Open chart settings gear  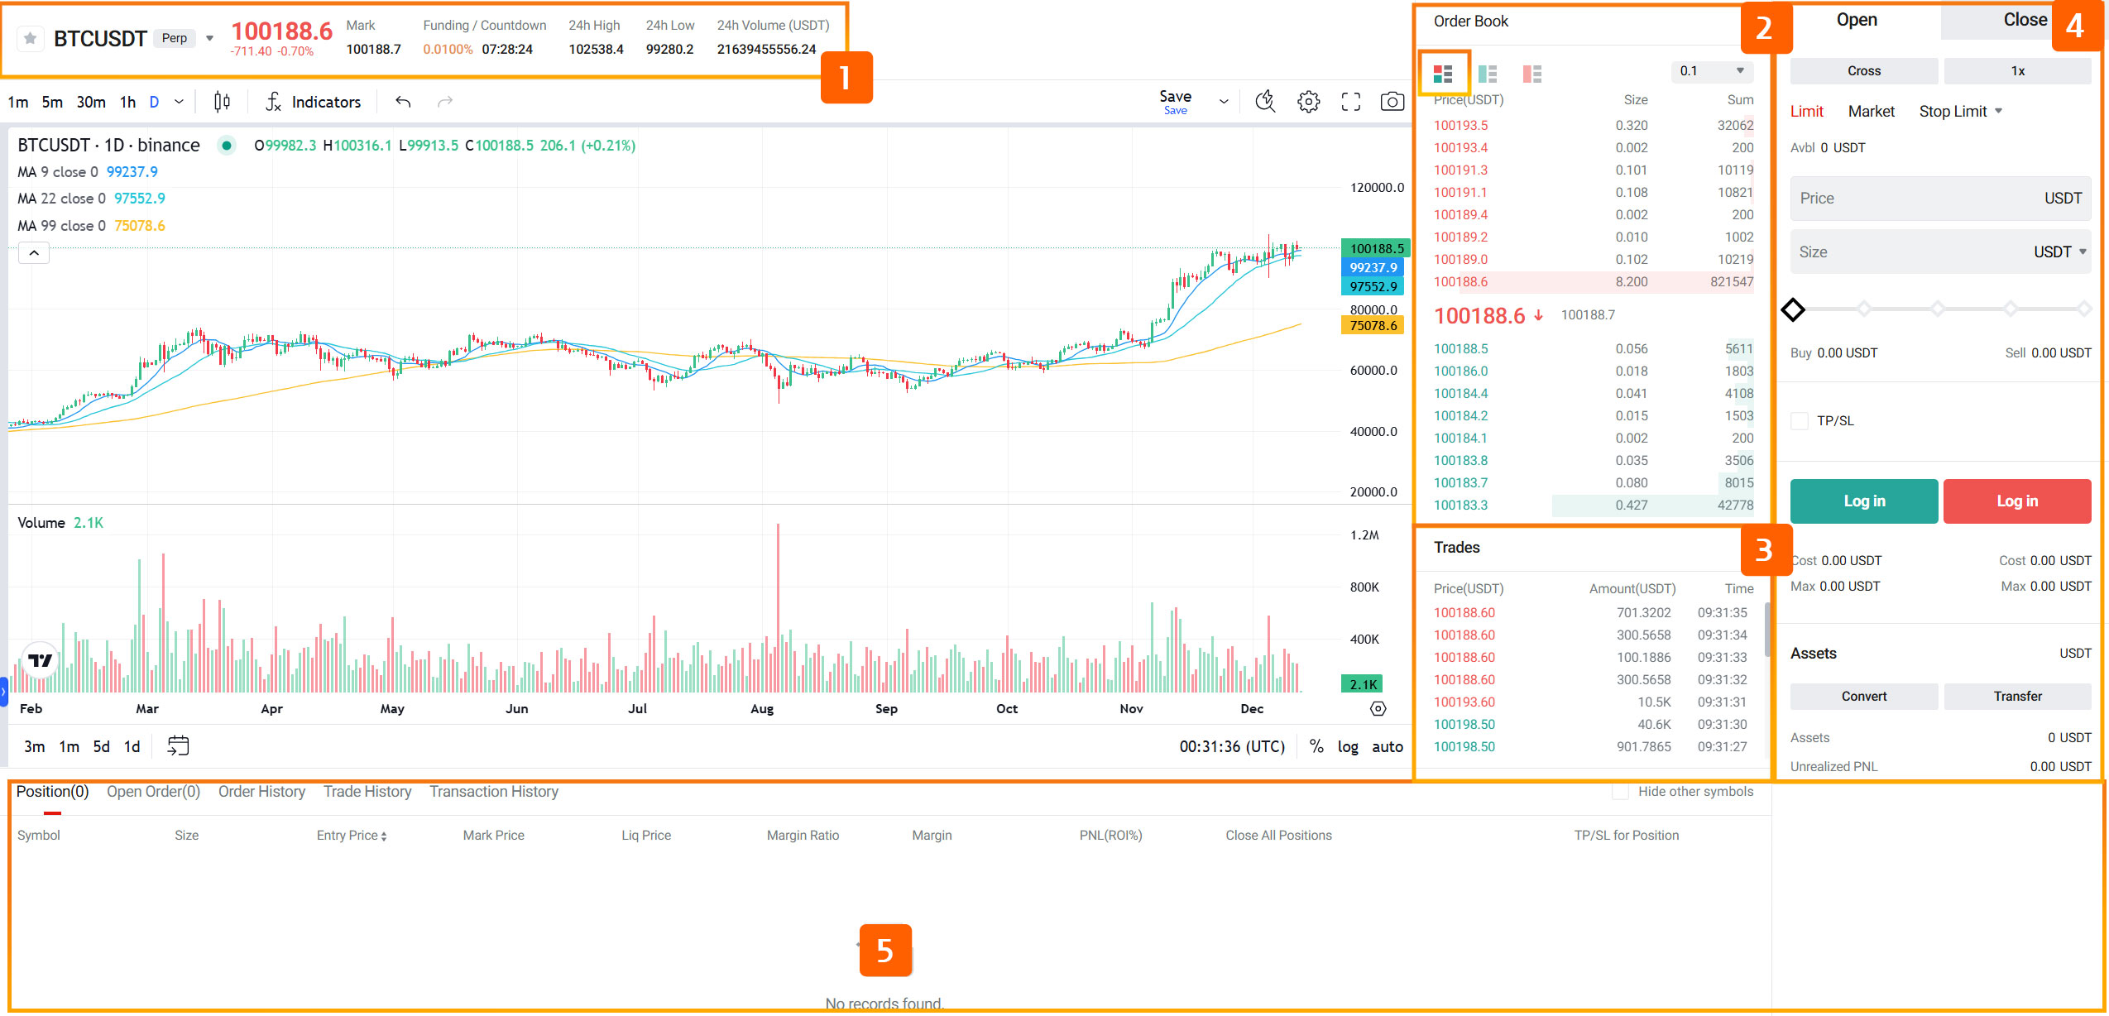tap(1308, 102)
